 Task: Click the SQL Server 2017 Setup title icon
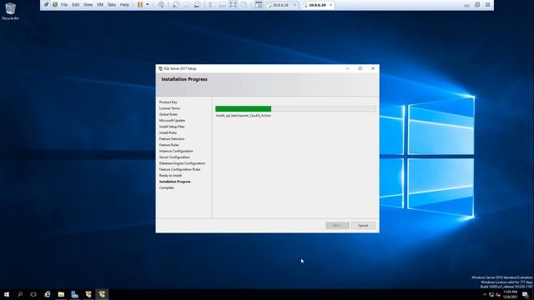(160, 68)
